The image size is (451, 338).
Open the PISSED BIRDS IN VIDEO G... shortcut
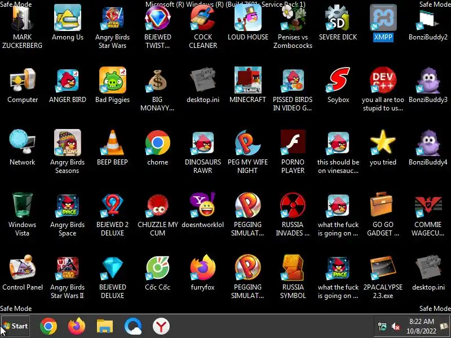pos(293,81)
